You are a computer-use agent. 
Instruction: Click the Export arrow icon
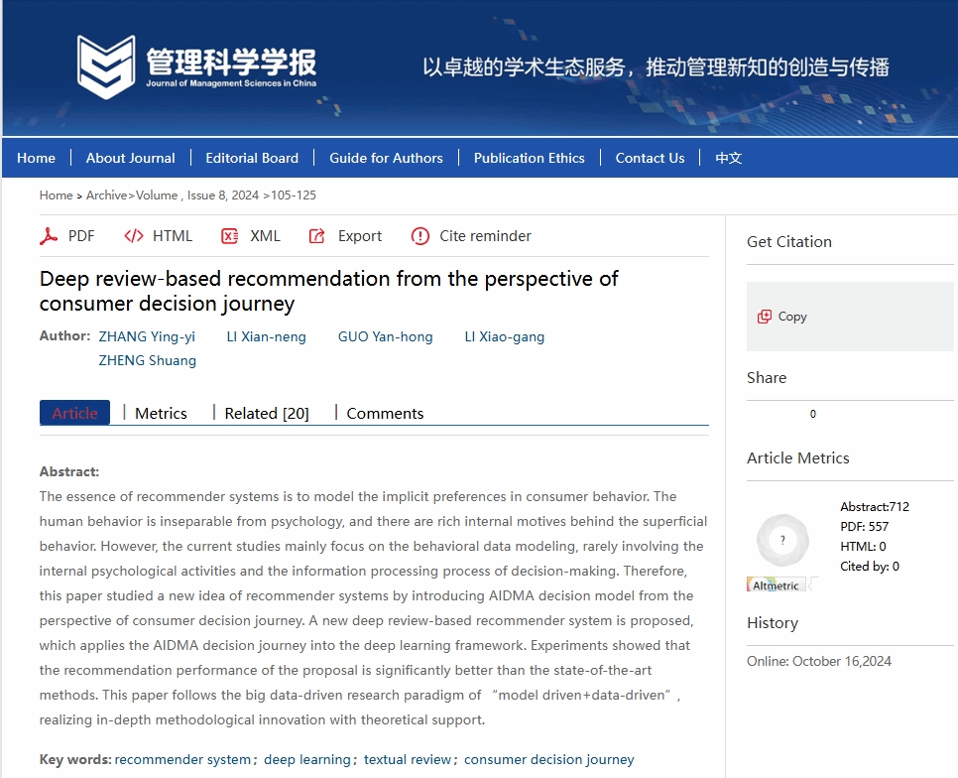[317, 236]
